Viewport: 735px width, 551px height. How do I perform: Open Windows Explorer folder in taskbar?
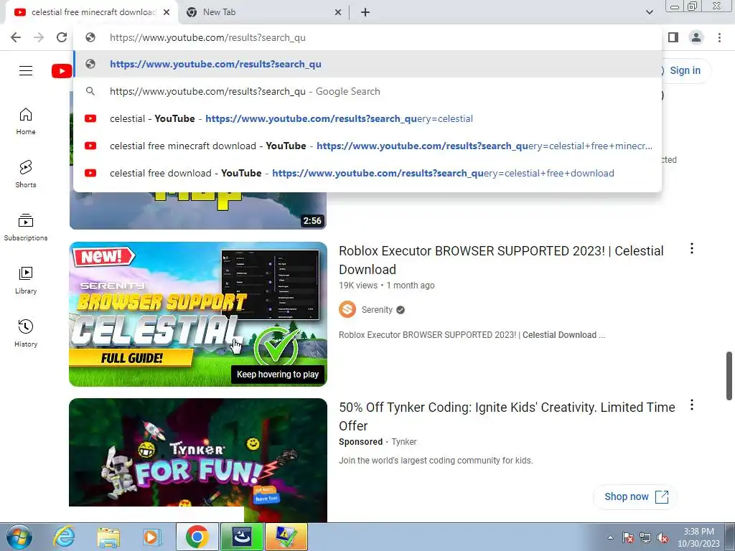(108, 537)
